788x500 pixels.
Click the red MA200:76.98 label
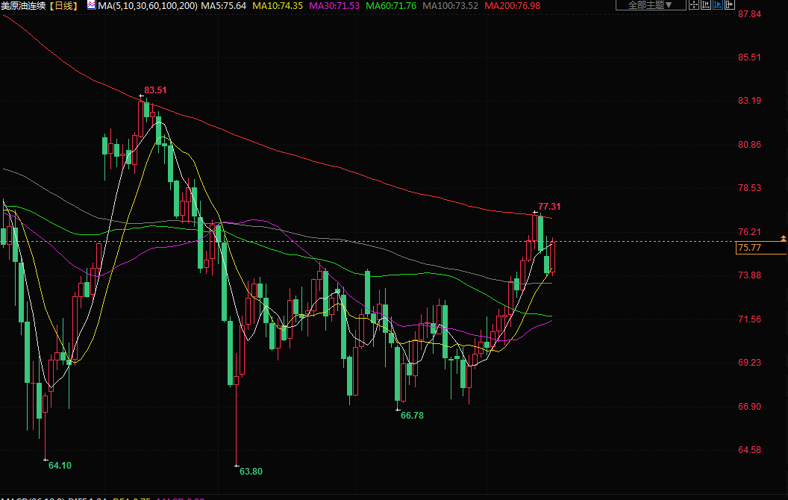pos(513,5)
